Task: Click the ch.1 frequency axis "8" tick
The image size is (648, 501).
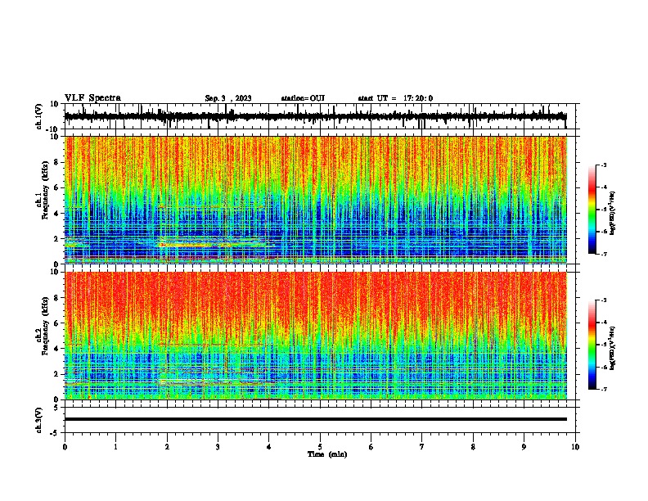Action: point(56,162)
